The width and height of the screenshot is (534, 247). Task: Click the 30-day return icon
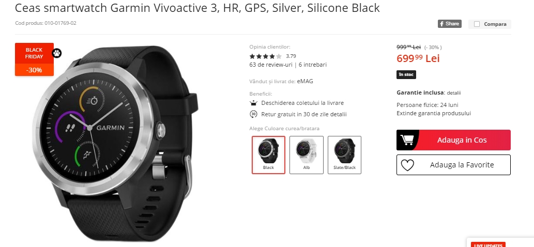coord(253,114)
